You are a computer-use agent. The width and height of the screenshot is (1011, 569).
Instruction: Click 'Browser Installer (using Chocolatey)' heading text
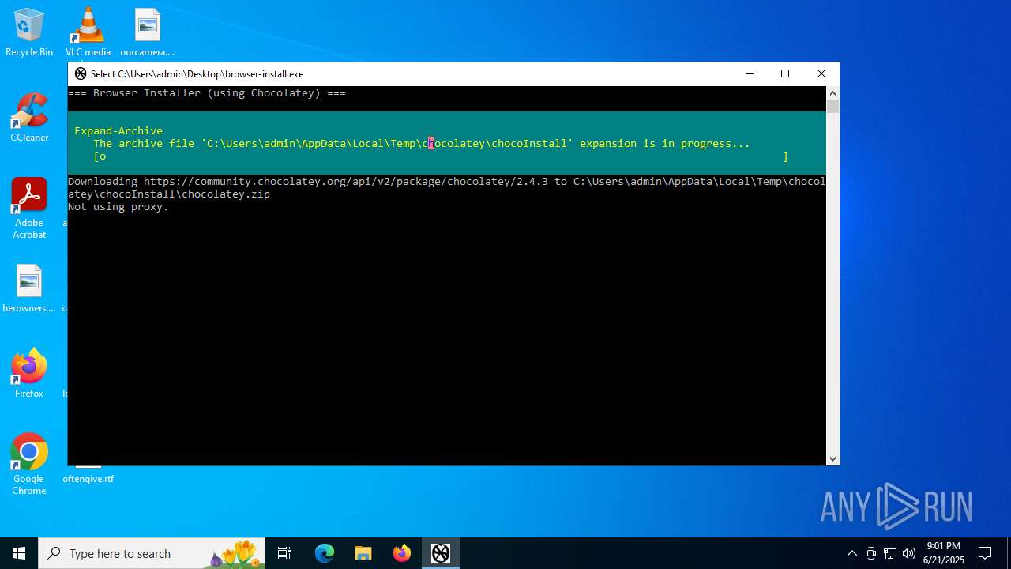click(x=207, y=93)
